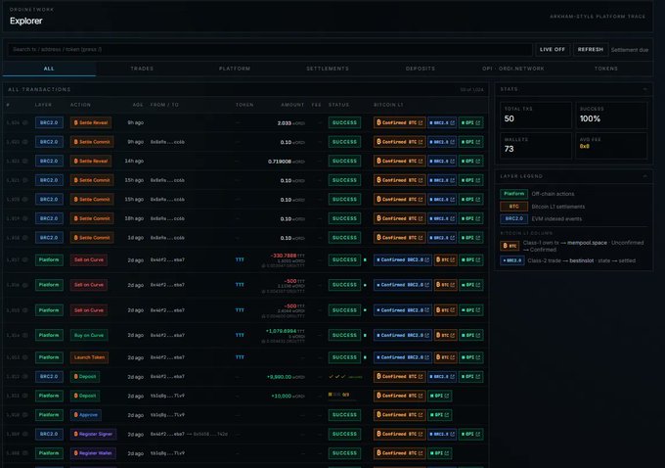665x468 pixels.
Task: Open BTC link on -330.7888 Sell on Curve row
Action: coord(445,259)
